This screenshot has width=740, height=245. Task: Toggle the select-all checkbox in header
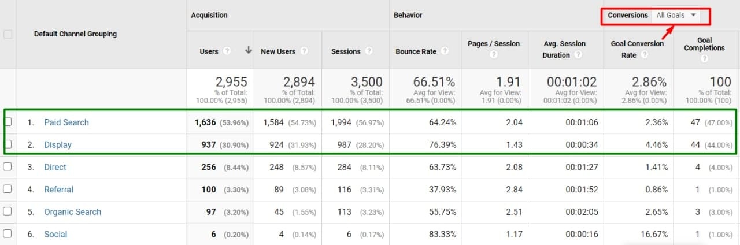[x=8, y=34]
